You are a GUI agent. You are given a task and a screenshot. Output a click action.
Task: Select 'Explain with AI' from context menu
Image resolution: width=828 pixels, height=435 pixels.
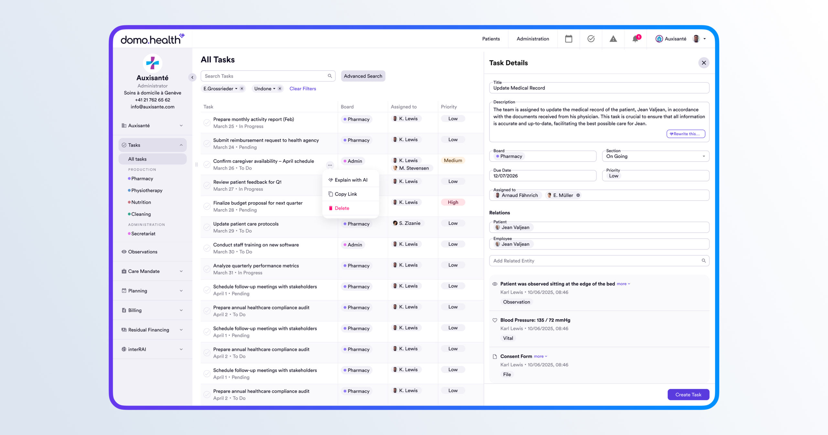[351, 180]
